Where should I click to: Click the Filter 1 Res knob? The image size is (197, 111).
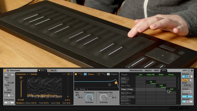pos(77,96)
